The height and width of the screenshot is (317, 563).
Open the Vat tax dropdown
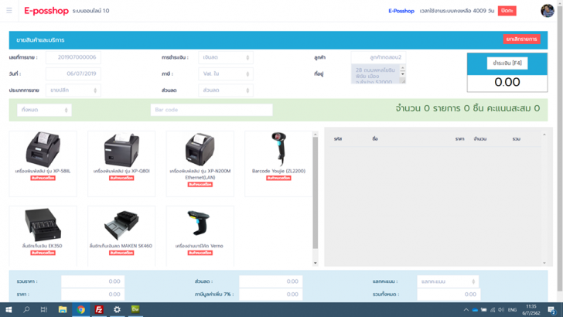[x=226, y=73]
